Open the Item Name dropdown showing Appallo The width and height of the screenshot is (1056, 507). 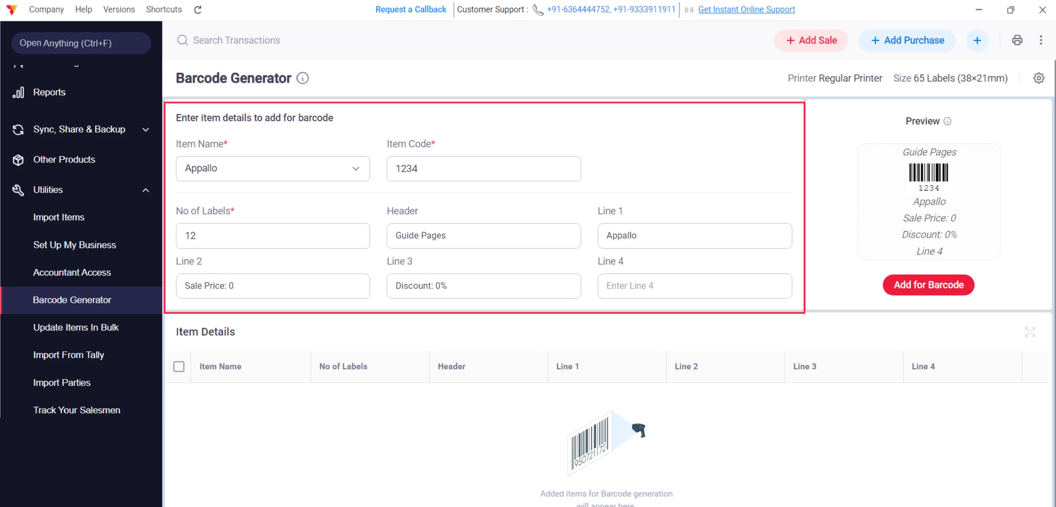[x=273, y=168]
